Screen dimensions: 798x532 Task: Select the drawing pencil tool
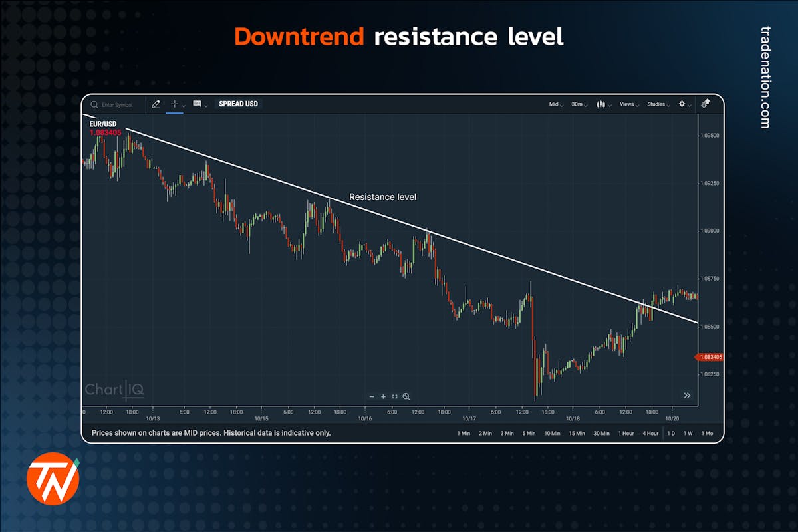coord(156,104)
